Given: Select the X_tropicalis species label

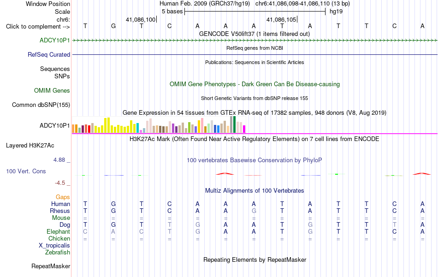Looking at the screenshot, I should click(54, 246).
